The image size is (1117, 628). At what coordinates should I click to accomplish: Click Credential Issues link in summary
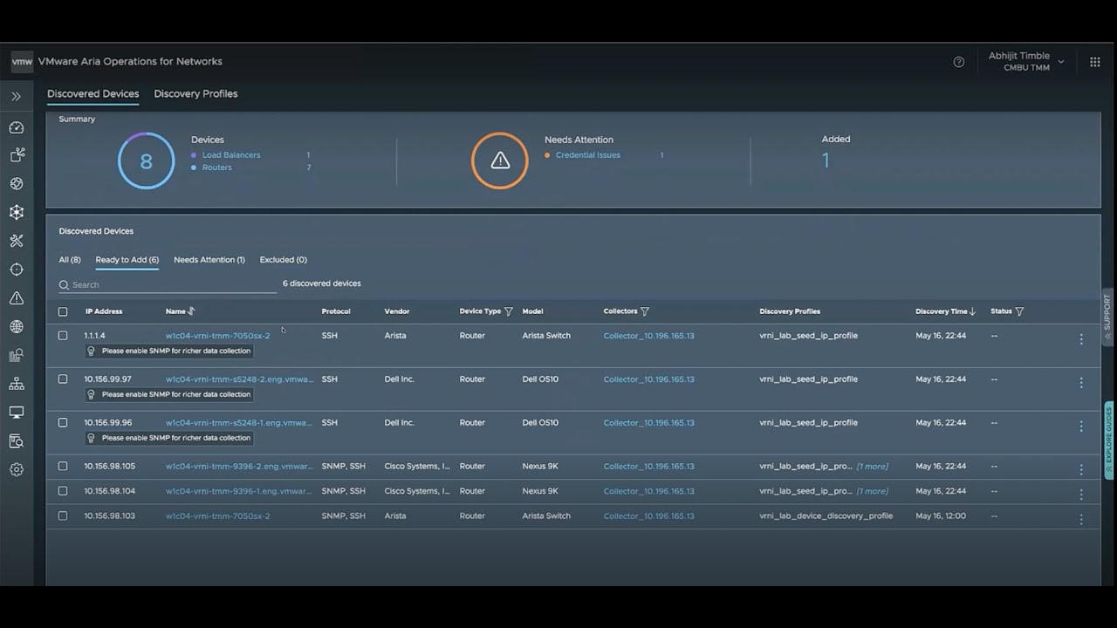587,155
